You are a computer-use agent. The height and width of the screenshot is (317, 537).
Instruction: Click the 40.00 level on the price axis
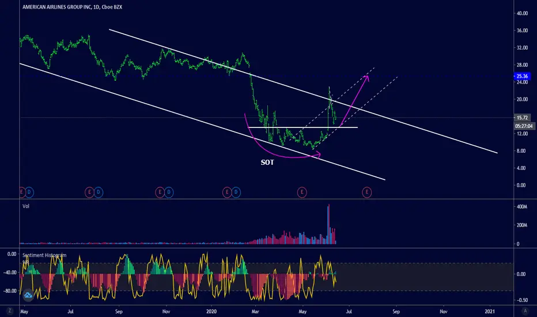522,13
